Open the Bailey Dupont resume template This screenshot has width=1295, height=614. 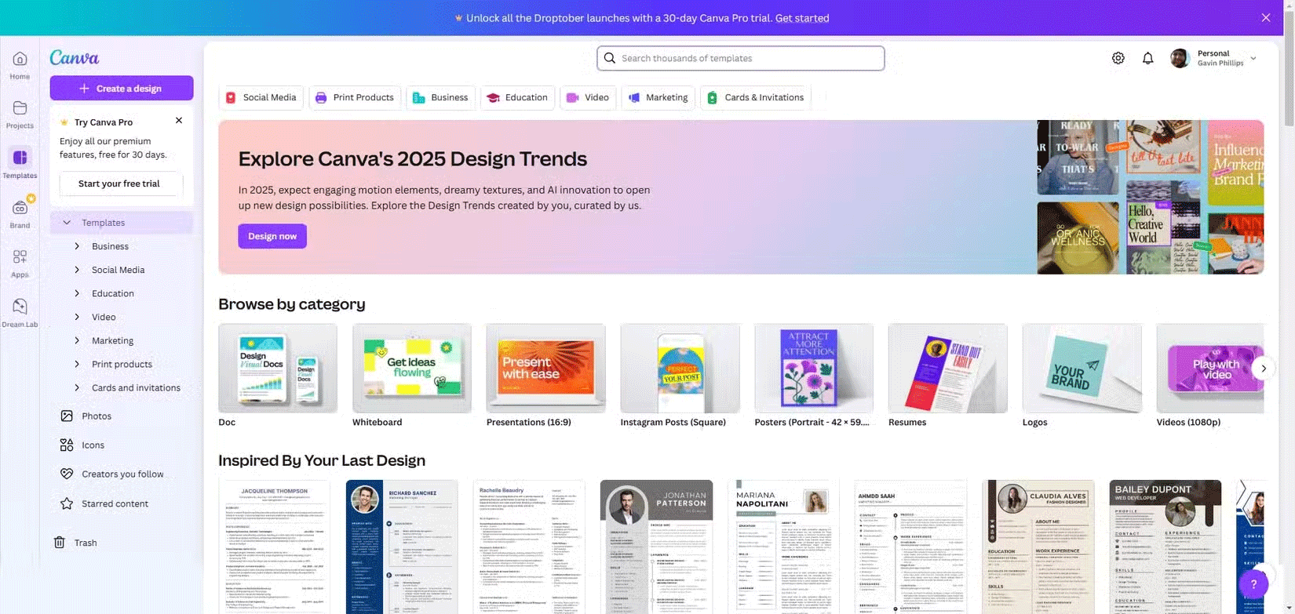tap(1165, 547)
